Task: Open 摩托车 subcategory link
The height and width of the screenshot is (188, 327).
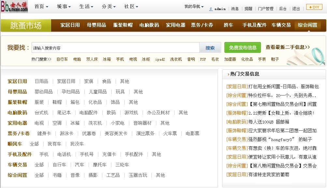Action: coord(100,165)
